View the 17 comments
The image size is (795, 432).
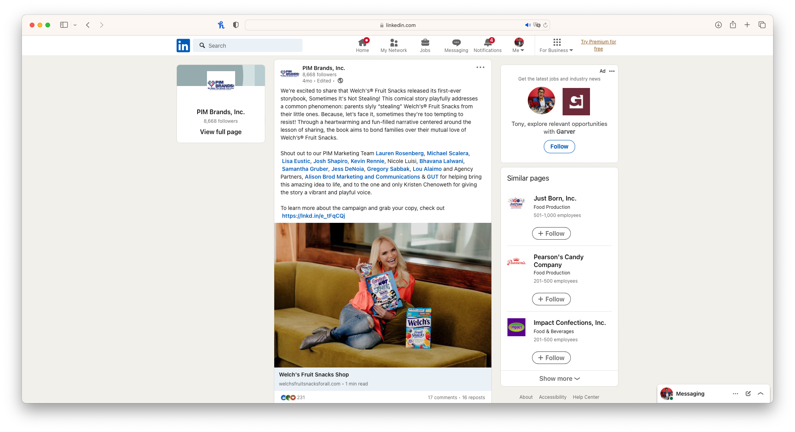click(442, 398)
